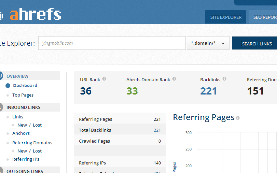Open Anchors in the sidebar

coord(21,133)
